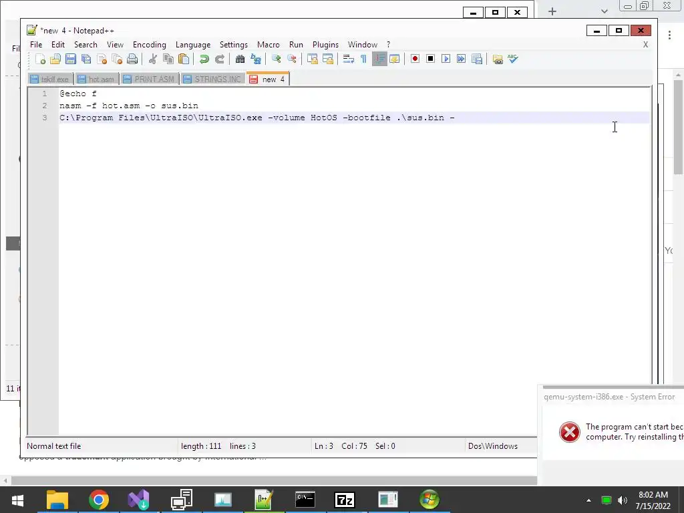Click the User Defined Language icon
This screenshot has width=684, height=513.
coord(395,59)
